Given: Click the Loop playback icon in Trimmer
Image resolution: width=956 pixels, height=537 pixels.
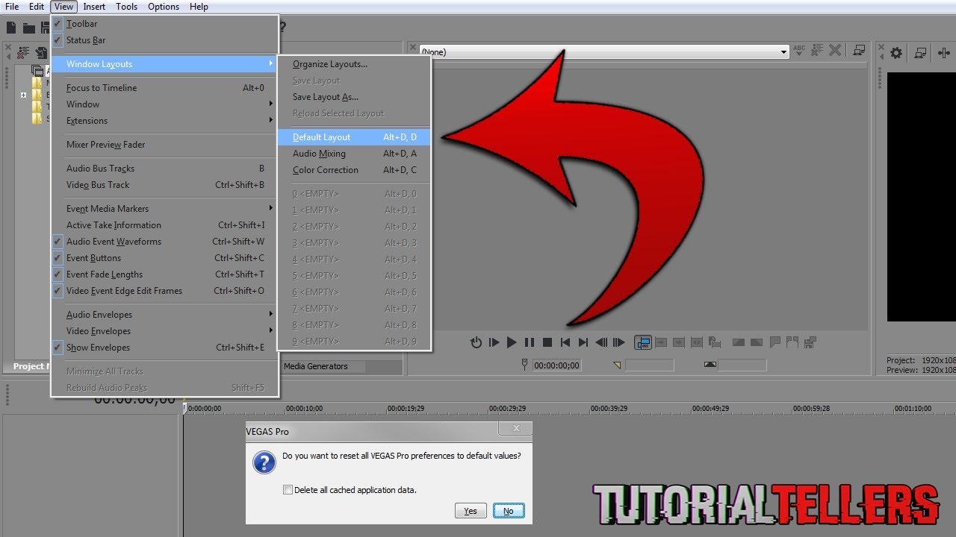Looking at the screenshot, I should 476,343.
